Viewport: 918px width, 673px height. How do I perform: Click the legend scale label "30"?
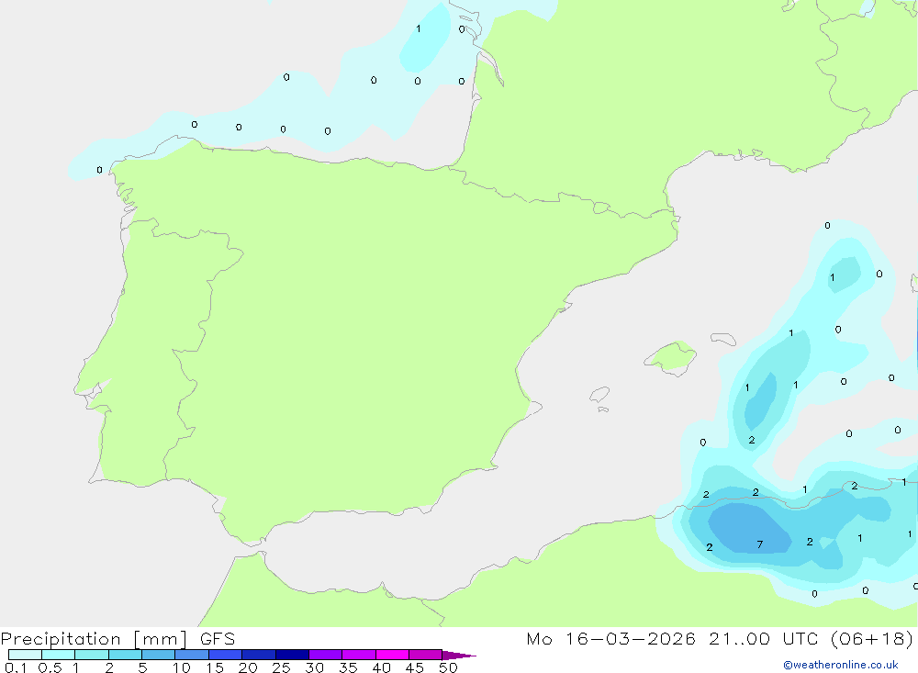pyautogui.click(x=314, y=667)
